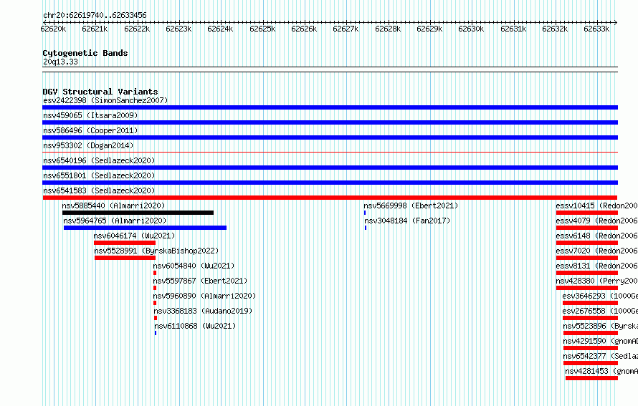Viewport: 638px width, 406px height.
Task: Click the DGV Structural Variants track title
Action: (100, 92)
